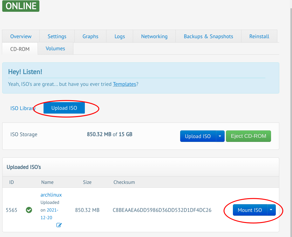292x237 pixels.
Task: Open the ISO Library tab
Action: pos(23,108)
